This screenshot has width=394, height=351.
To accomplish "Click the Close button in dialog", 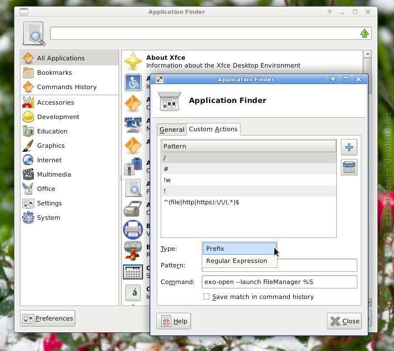I will pos(344,321).
